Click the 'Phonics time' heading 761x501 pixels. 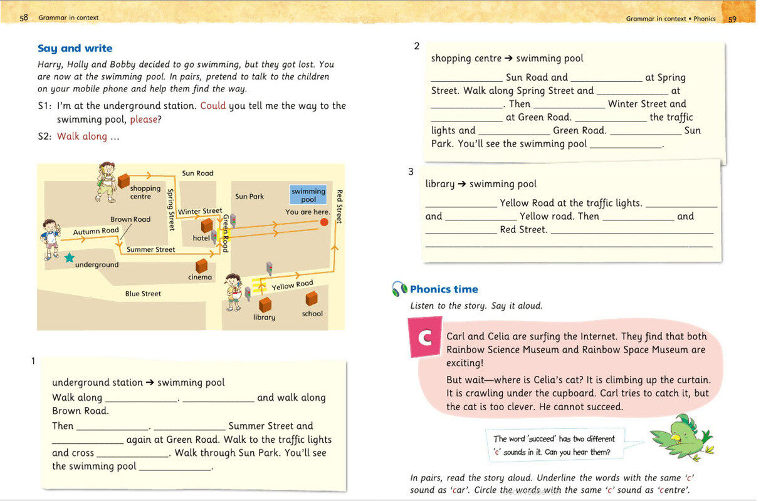tap(444, 289)
